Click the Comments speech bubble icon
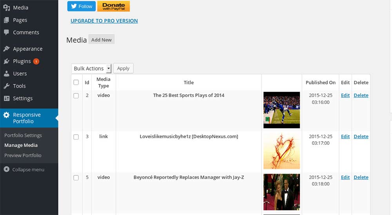Viewport: 392px width, 215px height. [x=7, y=32]
